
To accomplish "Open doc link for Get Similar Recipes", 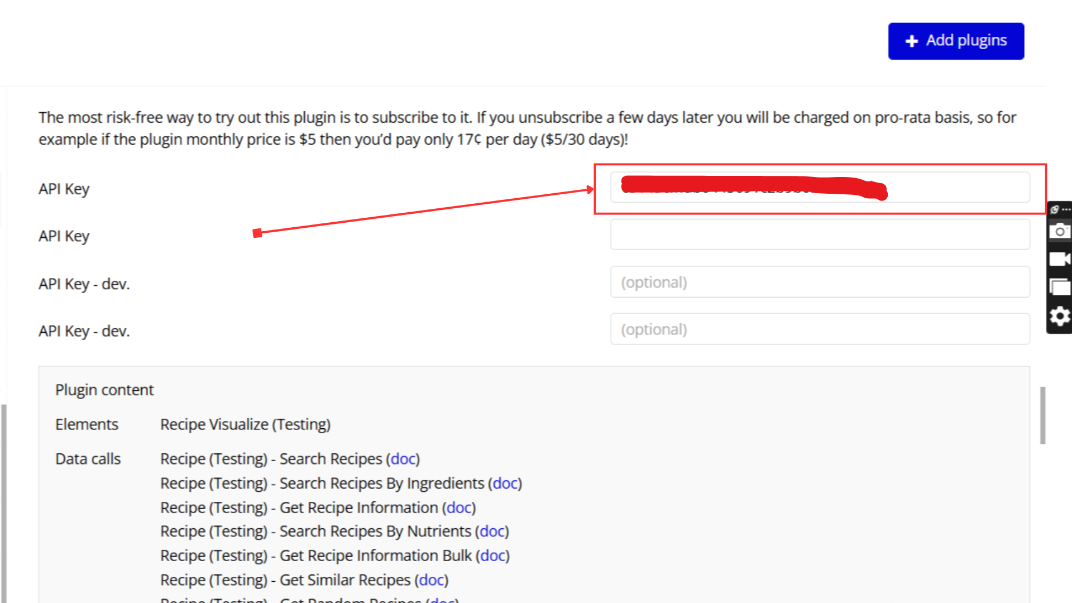I will point(432,580).
